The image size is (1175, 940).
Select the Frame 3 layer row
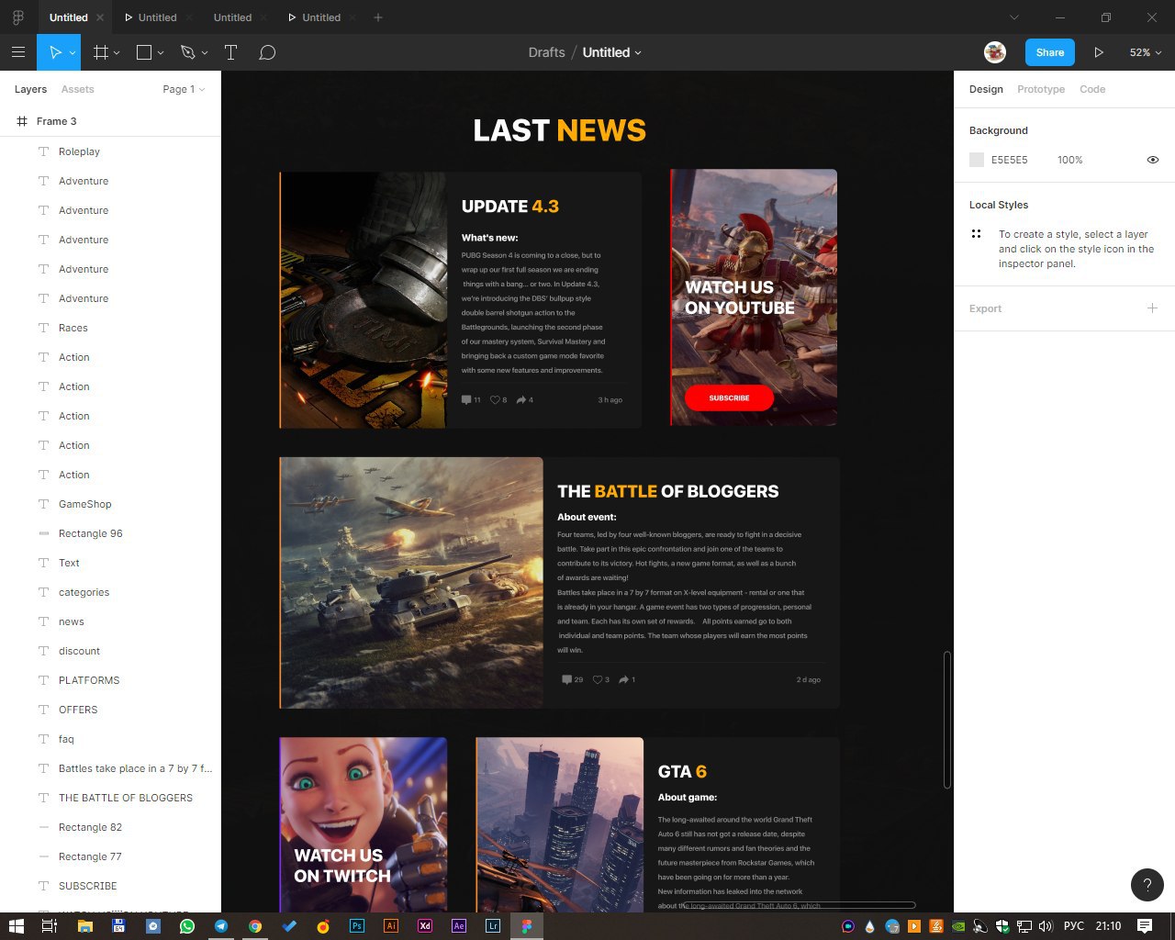click(110, 121)
